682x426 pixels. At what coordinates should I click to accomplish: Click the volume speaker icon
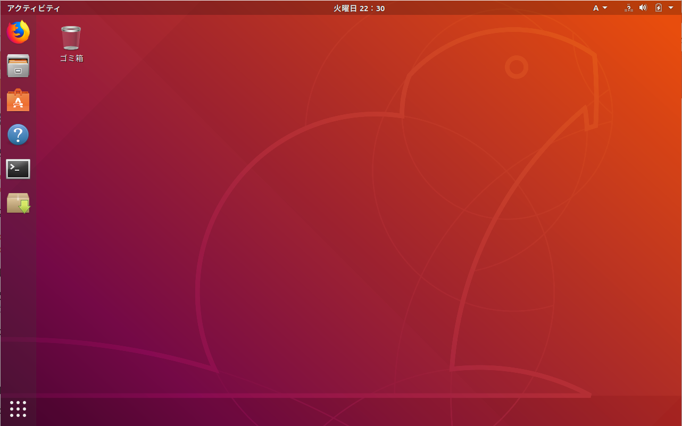(x=643, y=8)
